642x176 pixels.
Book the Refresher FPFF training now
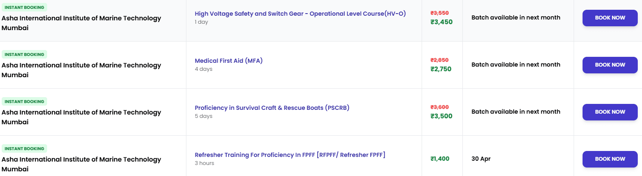[x=610, y=159]
